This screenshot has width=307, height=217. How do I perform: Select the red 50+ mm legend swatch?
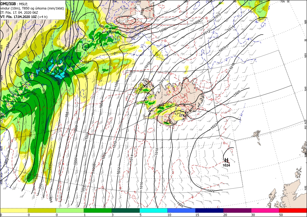(x=293, y=210)
